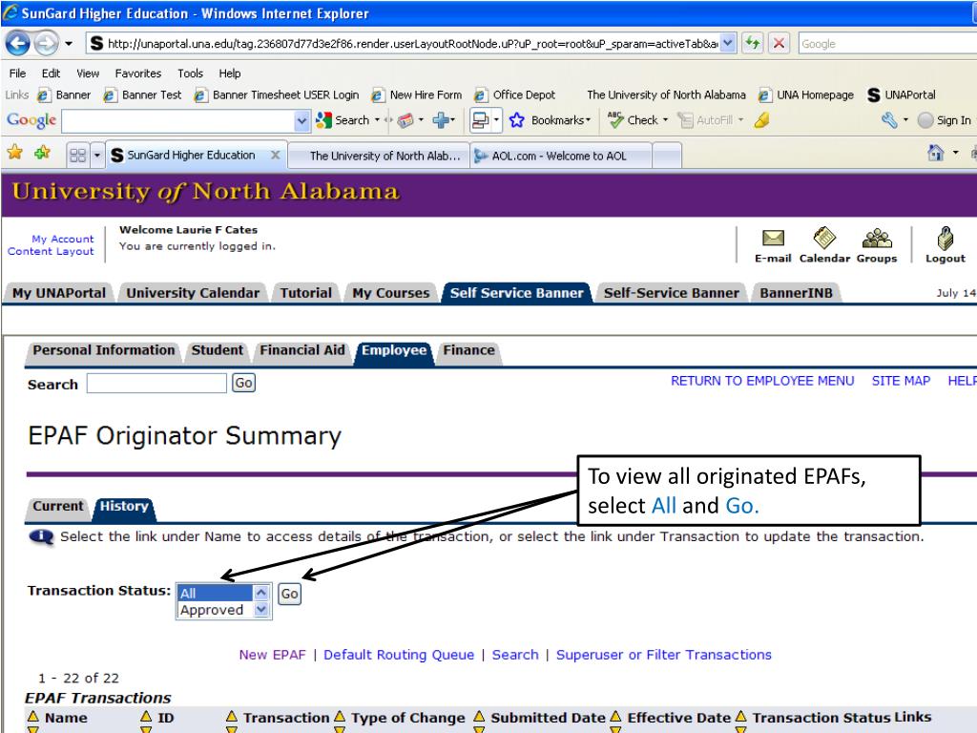Click the browser Back arrow button
The image size is (977, 733).
(x=18, y=43)
